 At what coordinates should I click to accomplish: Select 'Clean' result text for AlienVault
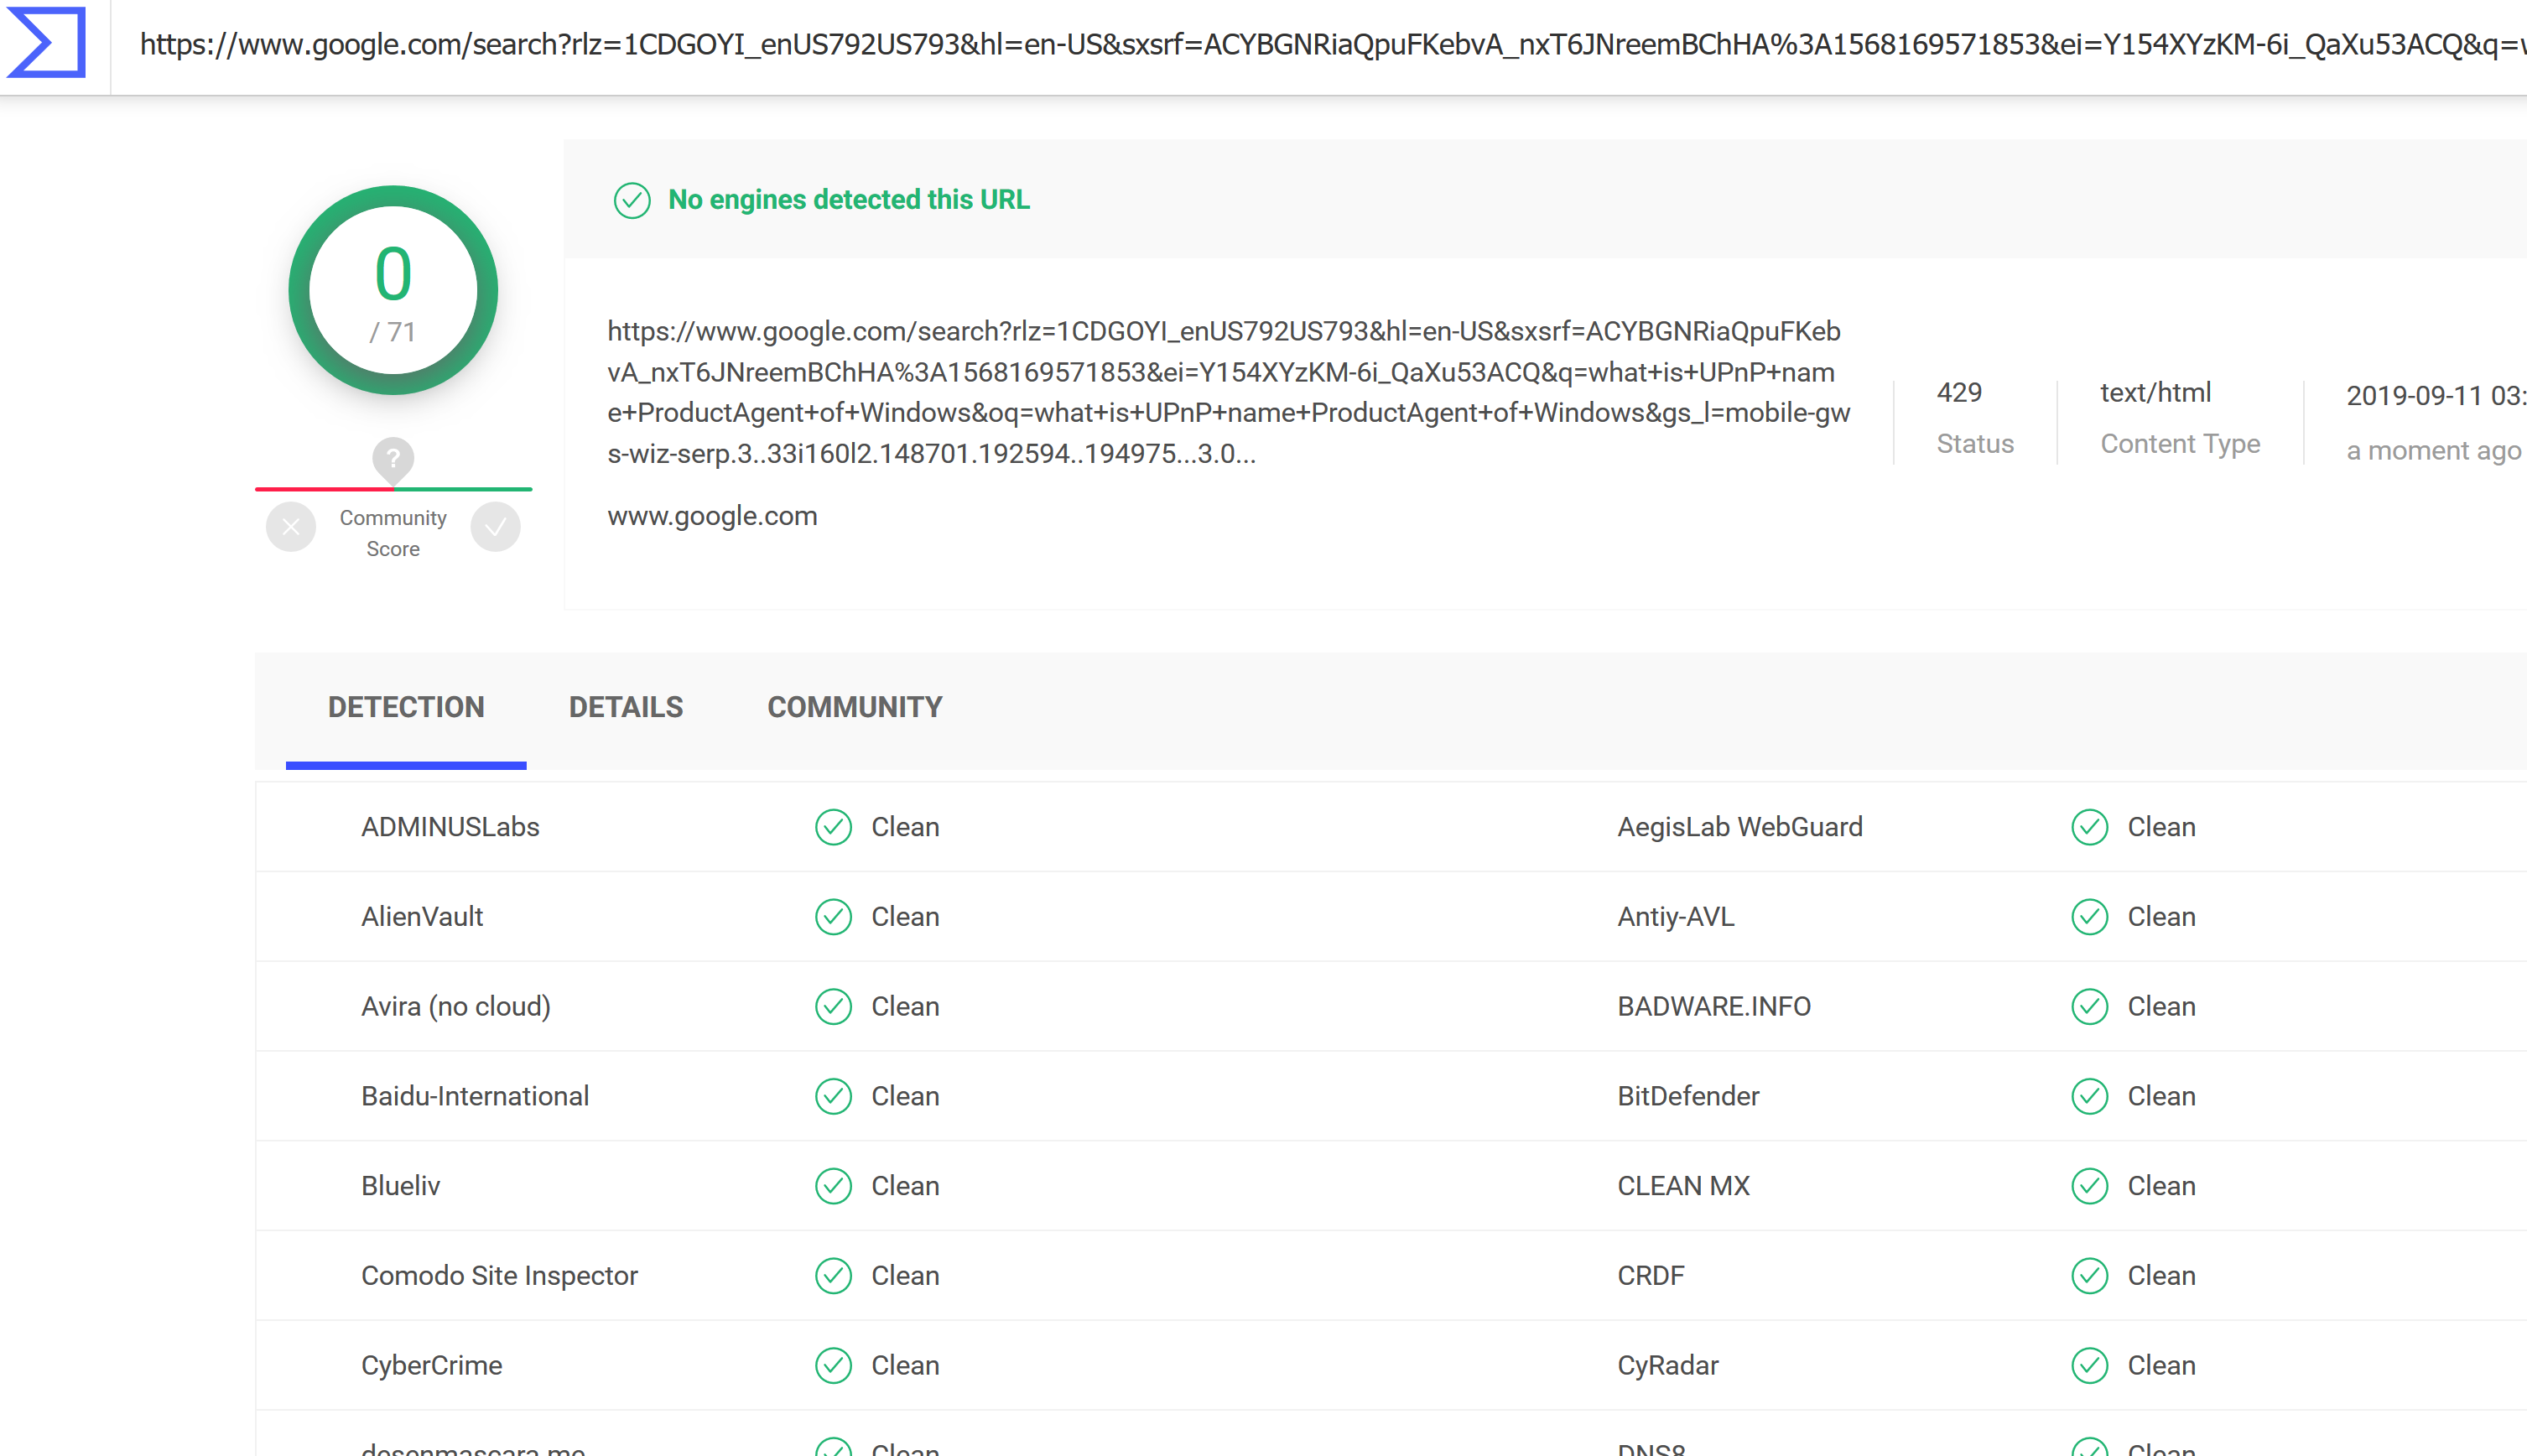[x=905, y=917]
